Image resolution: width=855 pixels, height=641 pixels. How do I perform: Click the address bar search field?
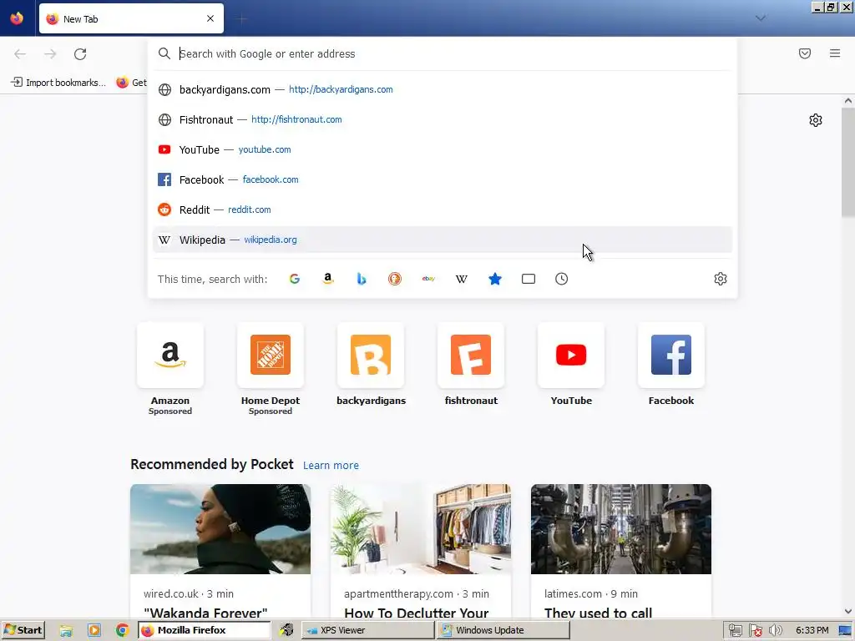(442, 53)
